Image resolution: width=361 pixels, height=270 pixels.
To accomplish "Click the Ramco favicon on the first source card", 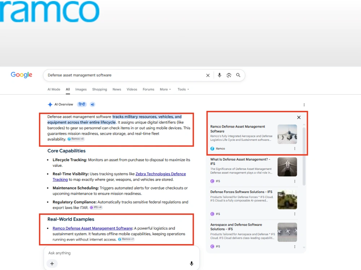I will point(212,149).
